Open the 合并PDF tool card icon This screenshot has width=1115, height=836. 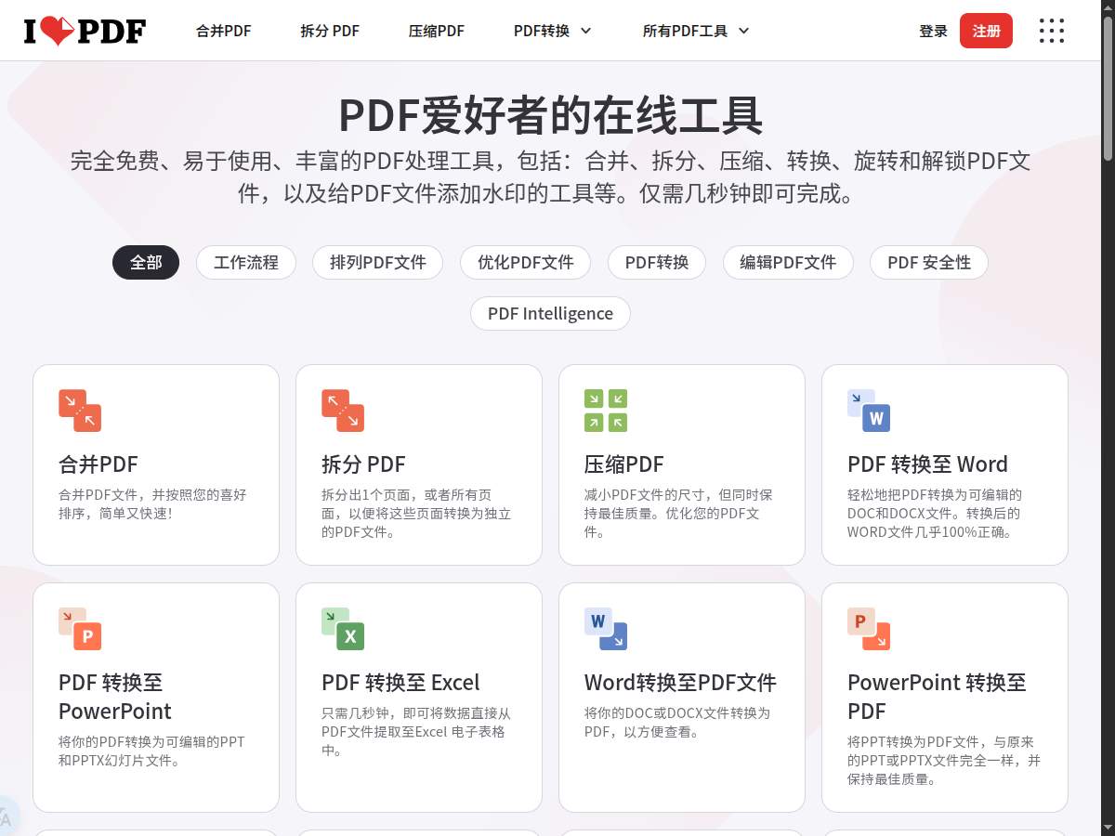[80, 410]
